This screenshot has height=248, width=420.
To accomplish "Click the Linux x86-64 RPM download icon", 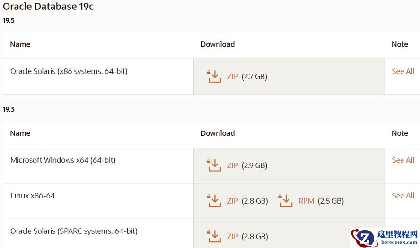I will 286,201.
